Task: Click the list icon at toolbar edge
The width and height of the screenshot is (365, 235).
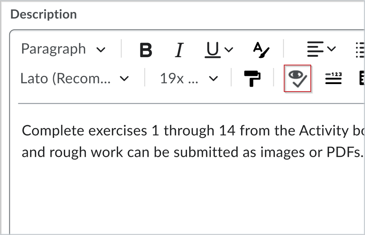Action: (x=360, y=49)
